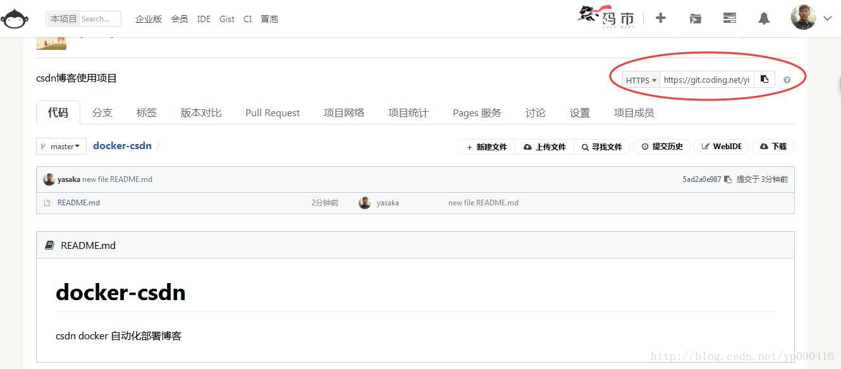This screenshot has width=841, height=369.
Task: Open IDE in top navigation
Action: (204, 19)
